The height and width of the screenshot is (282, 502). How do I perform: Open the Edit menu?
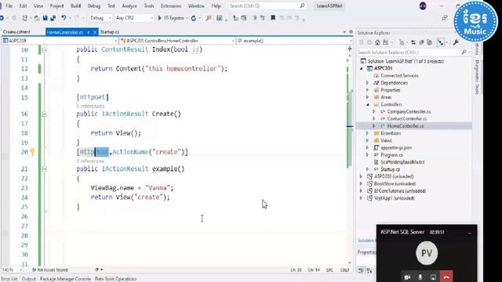tap(23, 5)
